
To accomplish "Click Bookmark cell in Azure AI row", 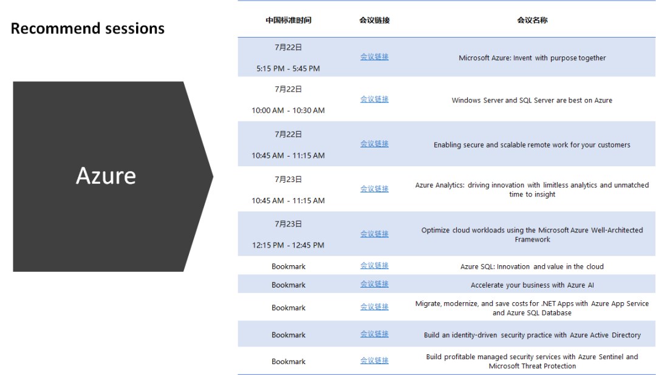I will (289, 285).
